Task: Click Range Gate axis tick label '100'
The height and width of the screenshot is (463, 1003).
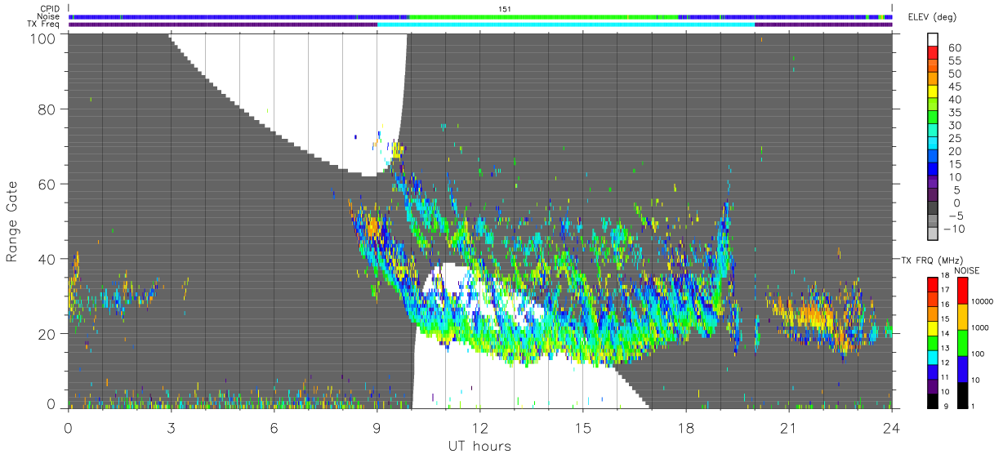Action: click(42, 38)
